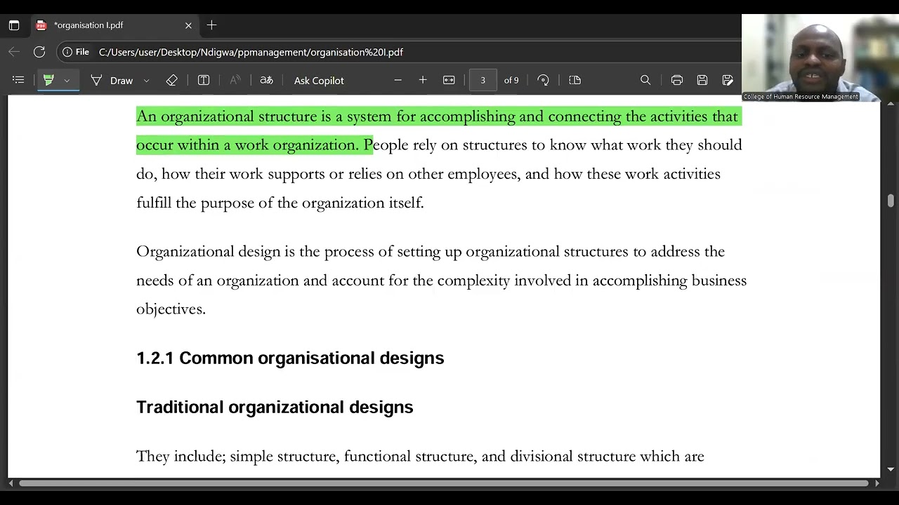Click the page number field
The width and height of the screenshot is (899, 505).
point(483,81)
